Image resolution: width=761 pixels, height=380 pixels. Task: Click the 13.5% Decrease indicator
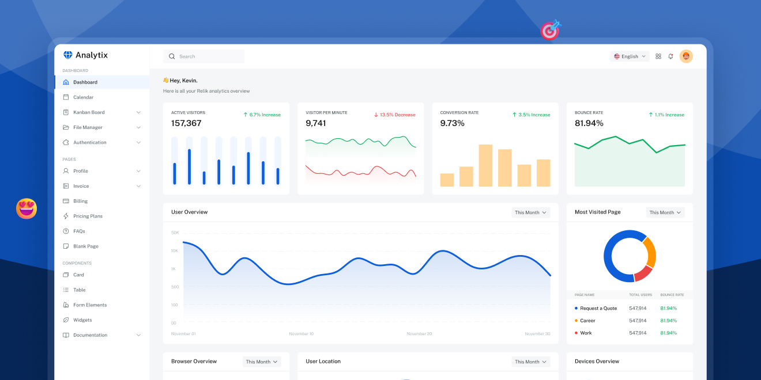click(x=395, y=115)
